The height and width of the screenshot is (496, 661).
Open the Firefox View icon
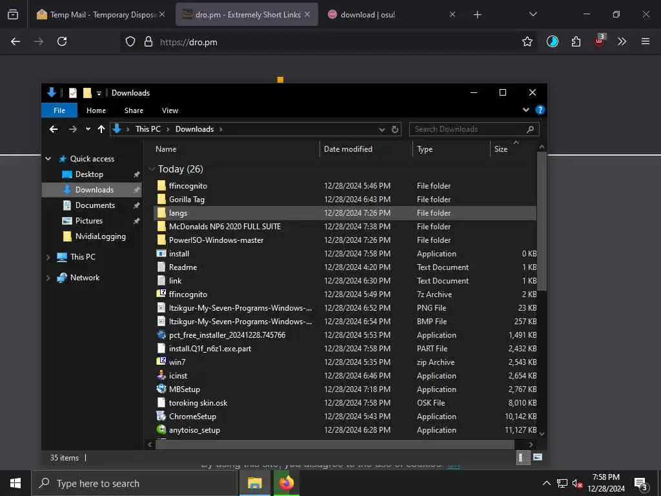[13, 14]
